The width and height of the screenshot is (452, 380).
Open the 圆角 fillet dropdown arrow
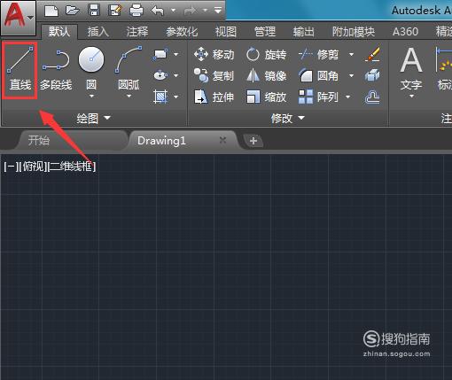pyautogui.click(x=351, y=75)
